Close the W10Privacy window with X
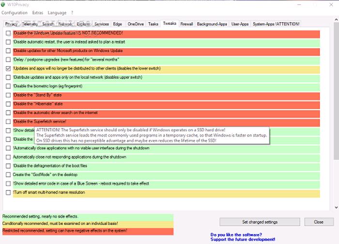Image resolution: width=339 pixels, height=244 pixels. (x=331, y=4)
